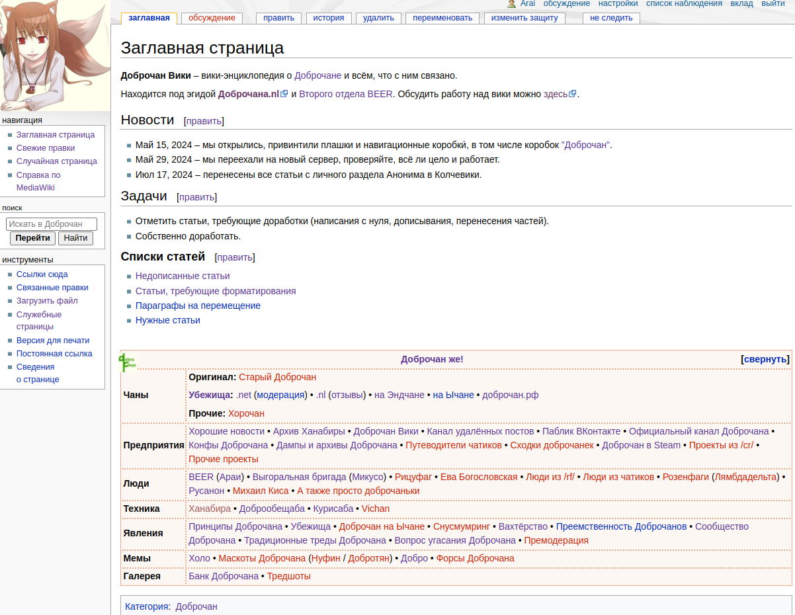Open the "Принципы Доброчана" link
Viewport: 795px width, 615px height.
tap(235, 526)
